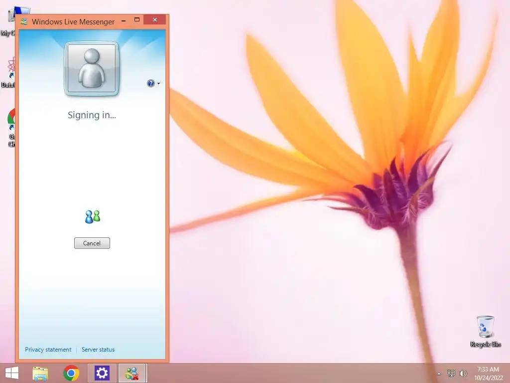Screen dimensions: 510x383
Task: Open the Recycle Bin desktop icon
Action: coord(485,331)
